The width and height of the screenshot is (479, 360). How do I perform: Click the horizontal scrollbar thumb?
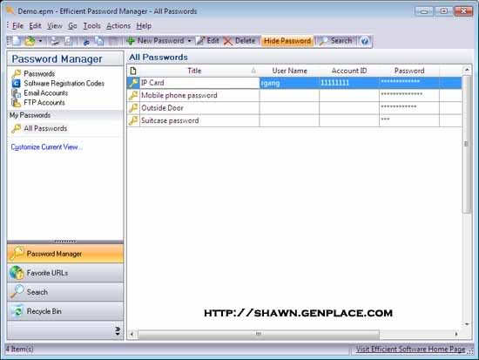[259, 334]
